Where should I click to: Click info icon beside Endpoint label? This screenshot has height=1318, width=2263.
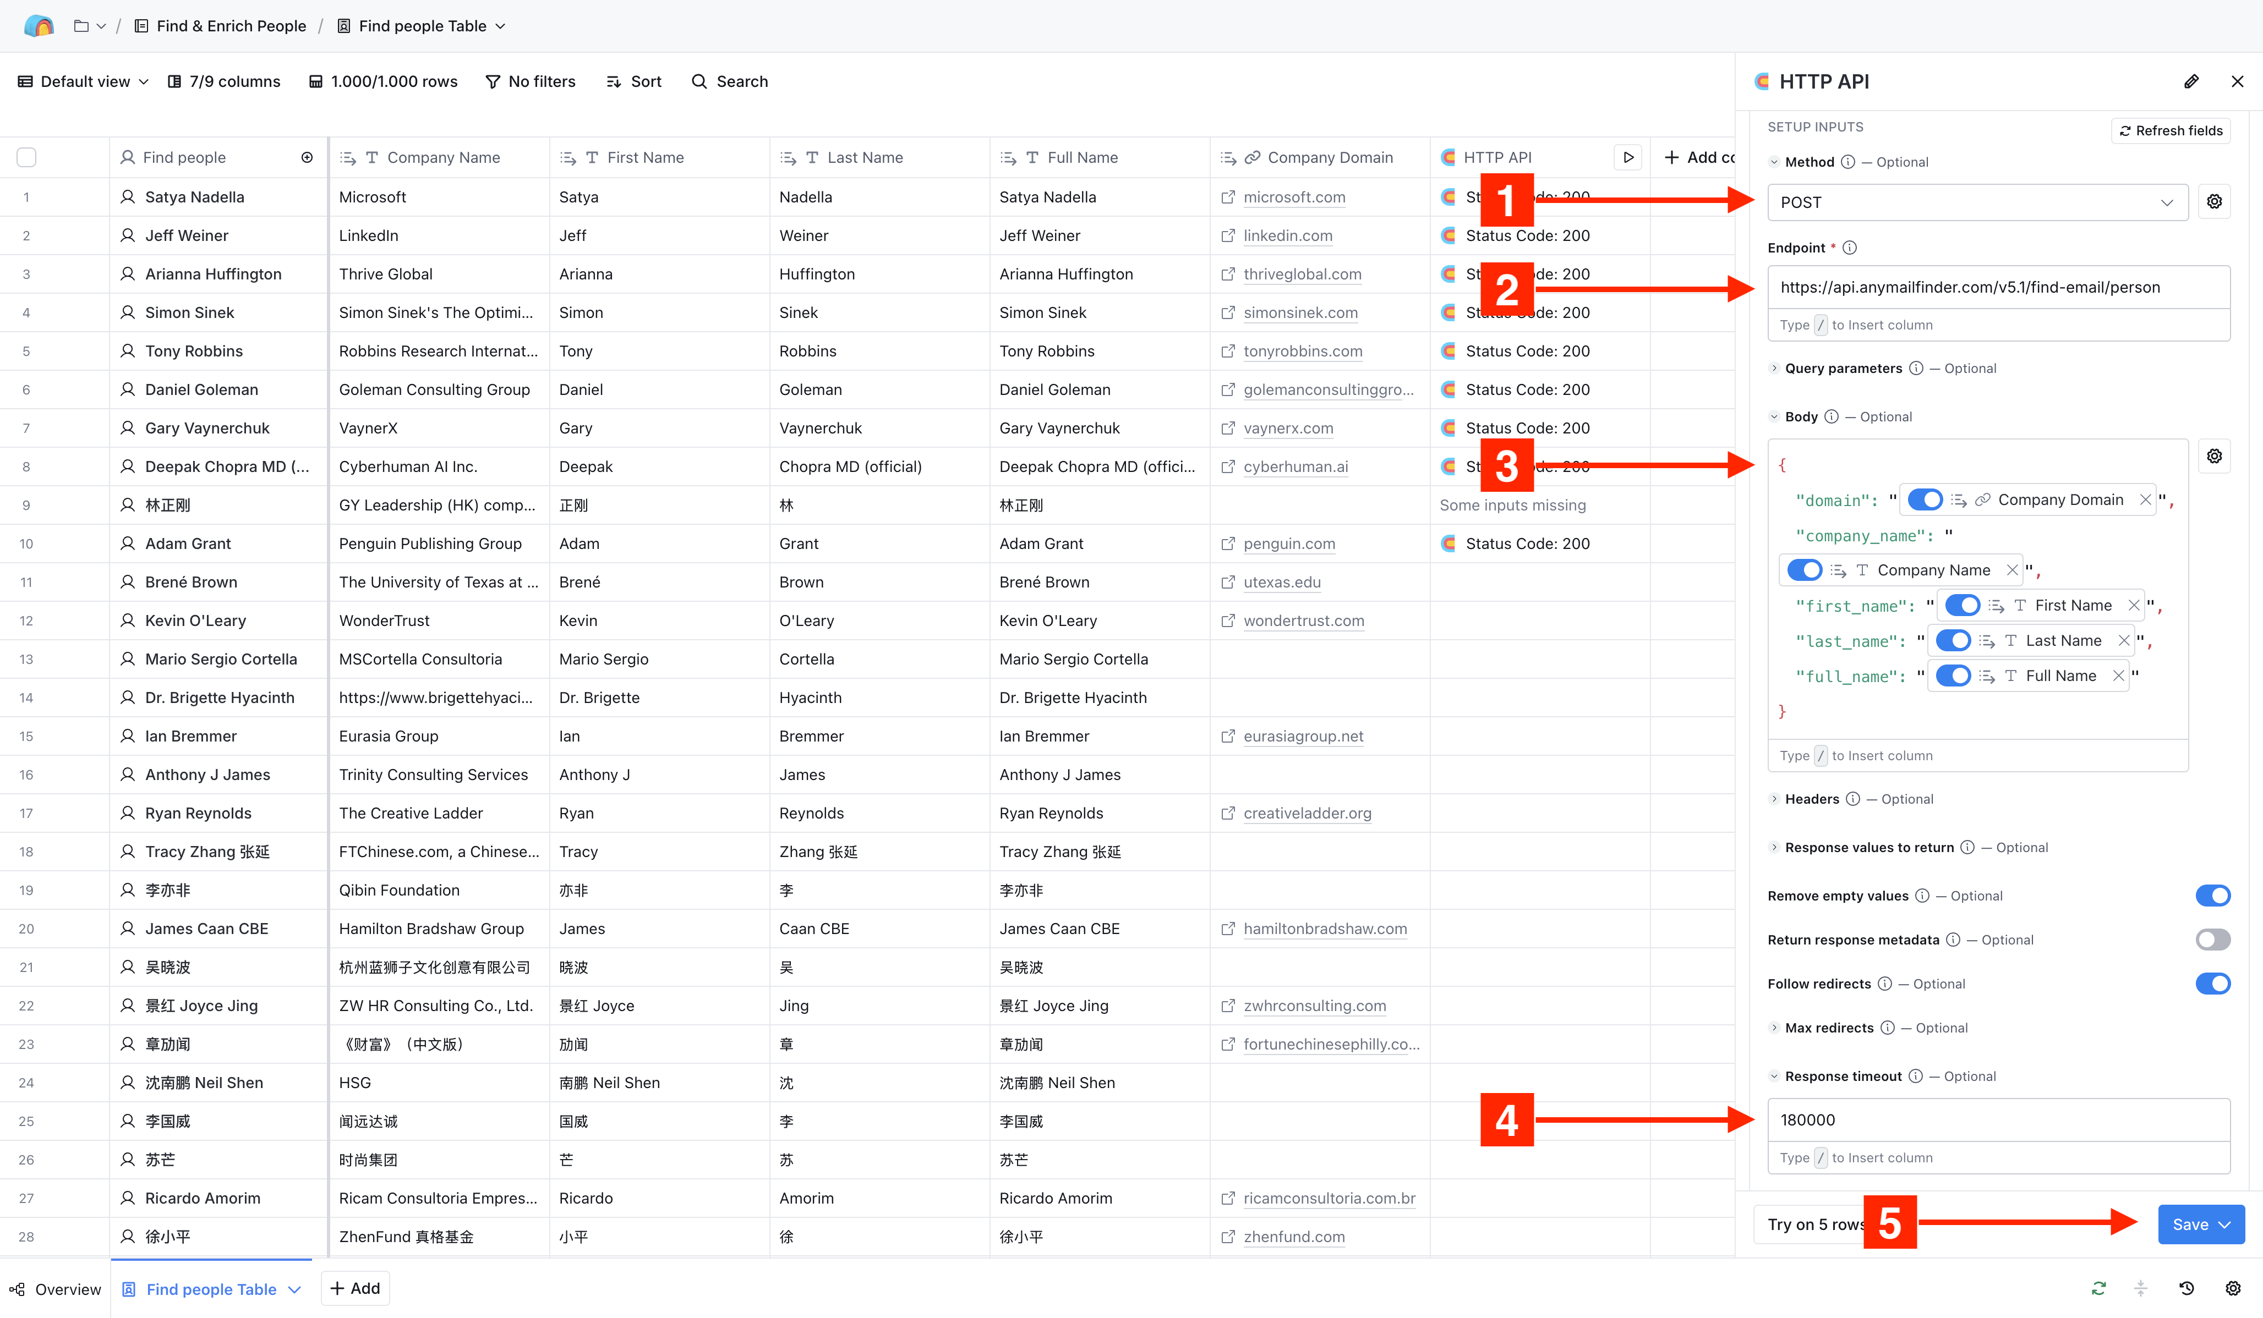(x=1849, y=248)
